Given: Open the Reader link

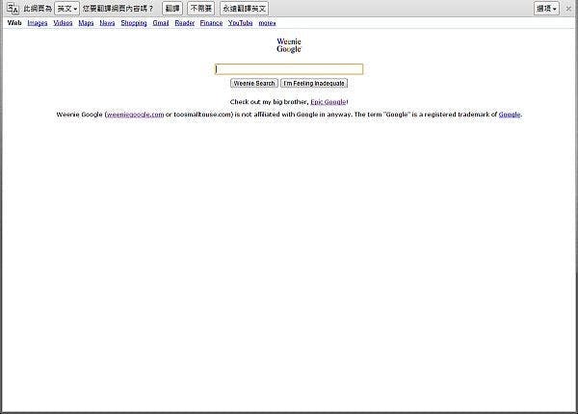Looking at the screenshot, I should pos(184,23).
